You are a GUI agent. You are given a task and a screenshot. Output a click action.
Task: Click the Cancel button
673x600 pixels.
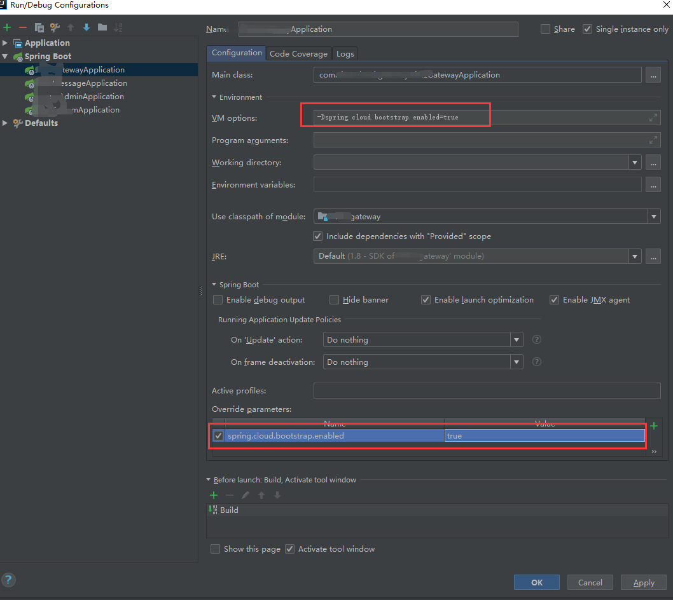point(590,582)
